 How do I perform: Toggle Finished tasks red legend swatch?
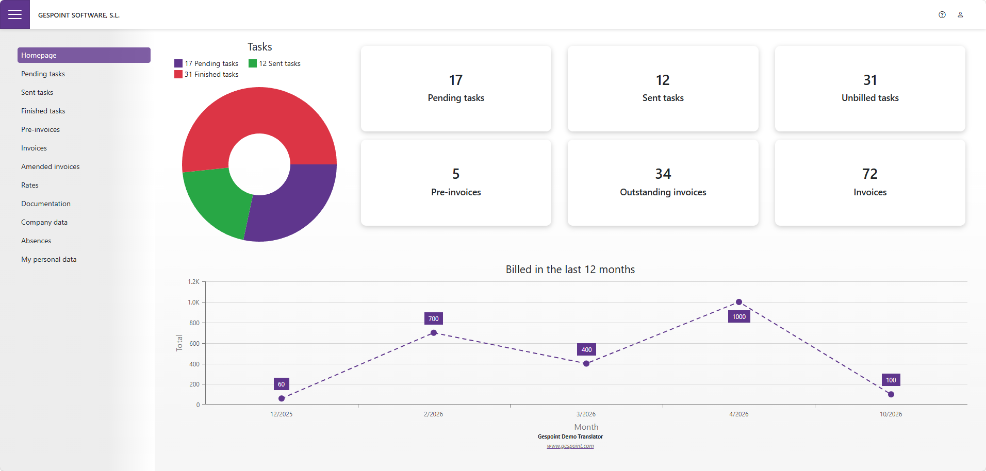(x=178, y=74)
